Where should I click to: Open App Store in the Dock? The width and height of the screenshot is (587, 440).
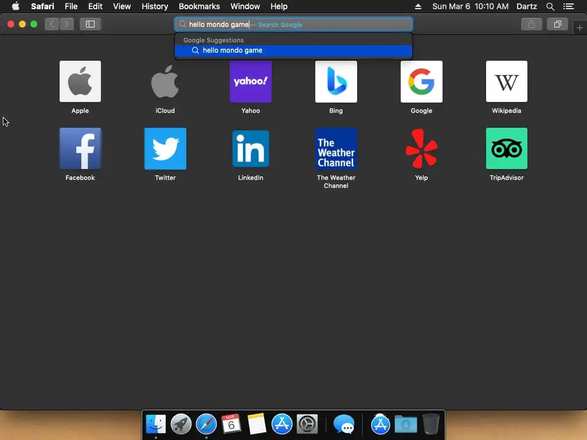point(282,425)
